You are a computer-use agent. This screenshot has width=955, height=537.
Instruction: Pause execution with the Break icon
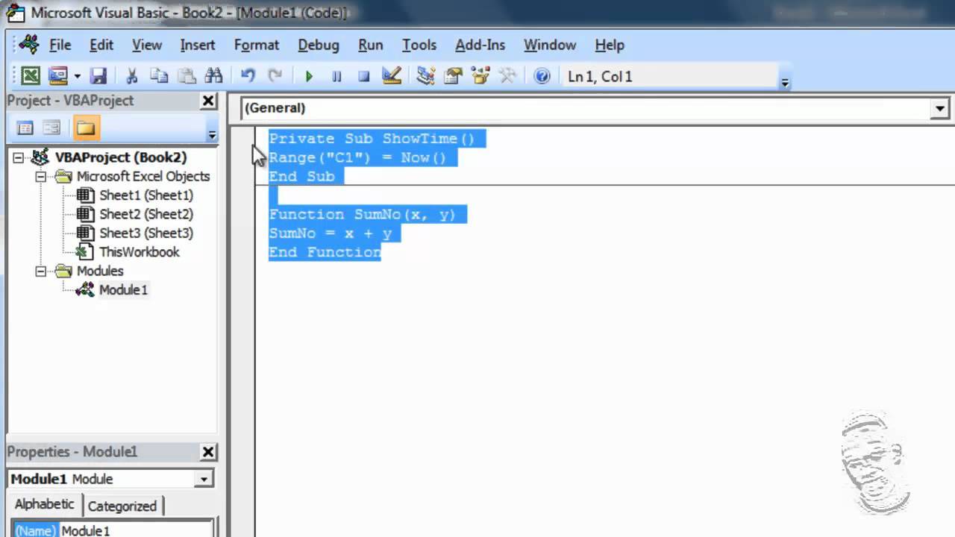(336, 75)
